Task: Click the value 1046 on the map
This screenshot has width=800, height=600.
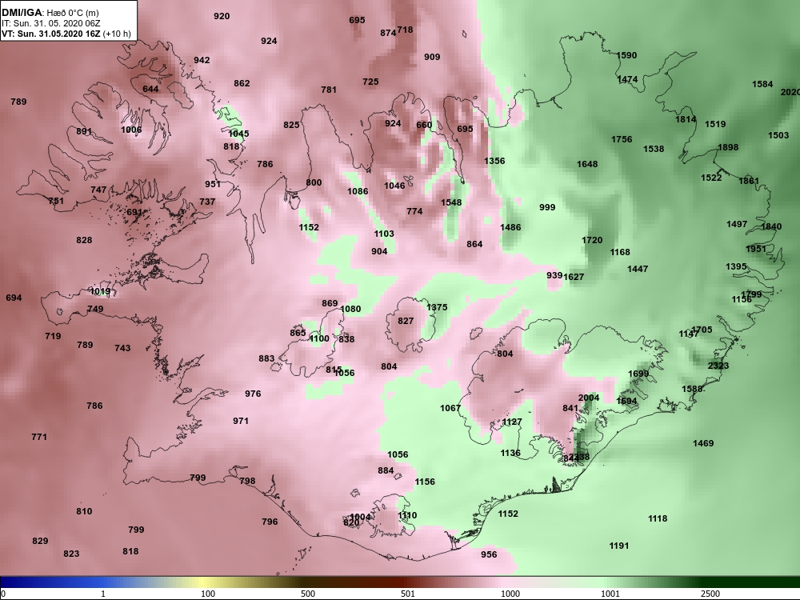Action: click(x=394, y=186)
